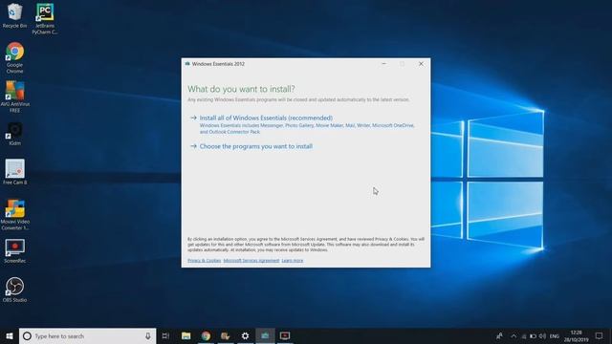612x344 pixels.
Task: Open the taskbar app next to Chrome
Action: click(226, 335)
